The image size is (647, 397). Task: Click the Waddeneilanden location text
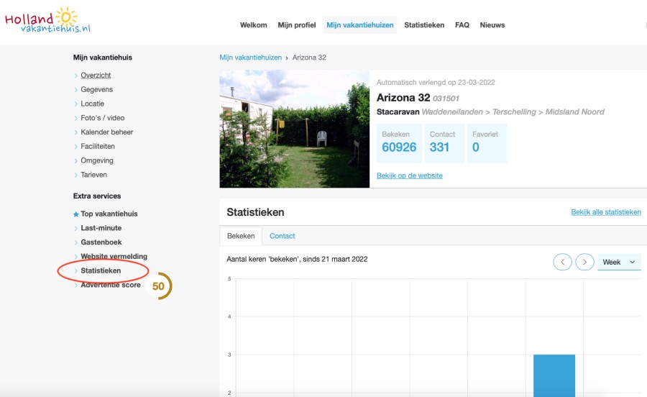pyautogui.click(x=452, y=112)
